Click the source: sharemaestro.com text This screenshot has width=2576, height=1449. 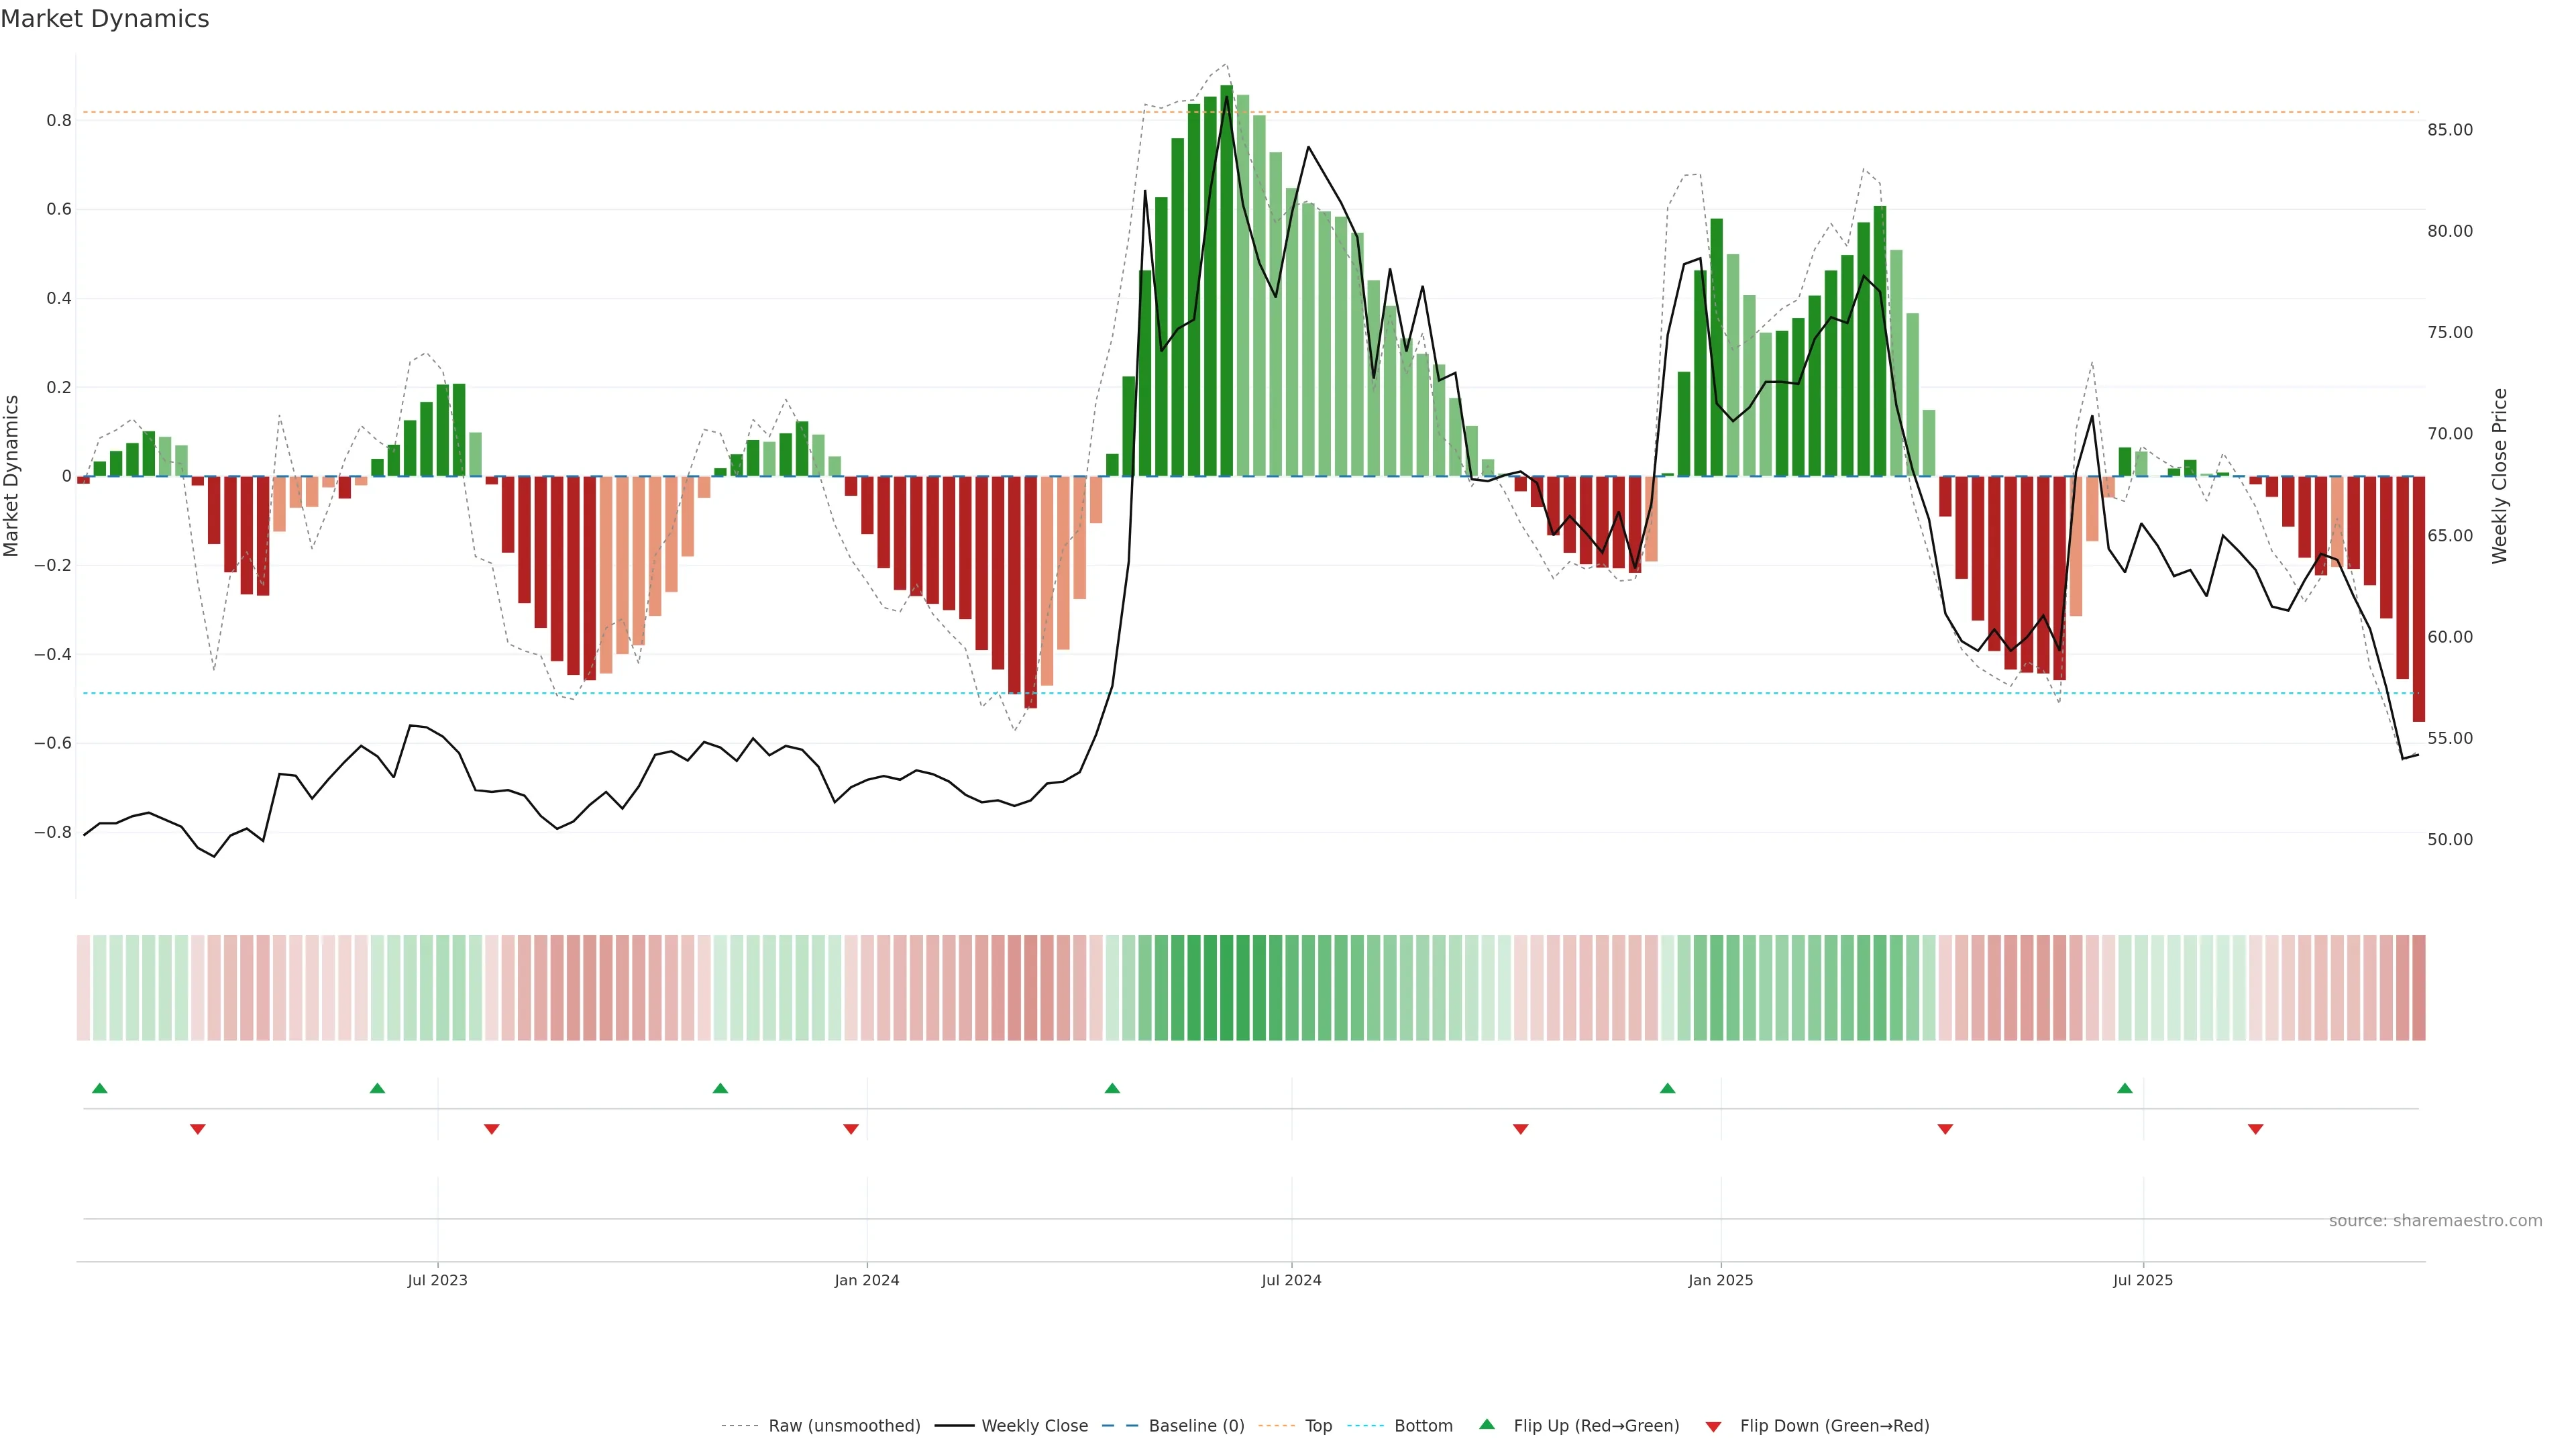(x=2435, y=1221)
